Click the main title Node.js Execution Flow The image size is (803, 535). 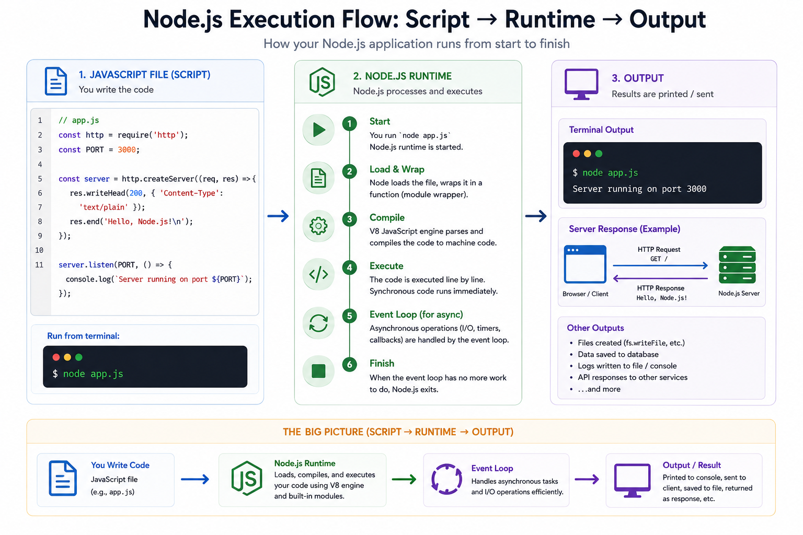[x=425, y=20]
